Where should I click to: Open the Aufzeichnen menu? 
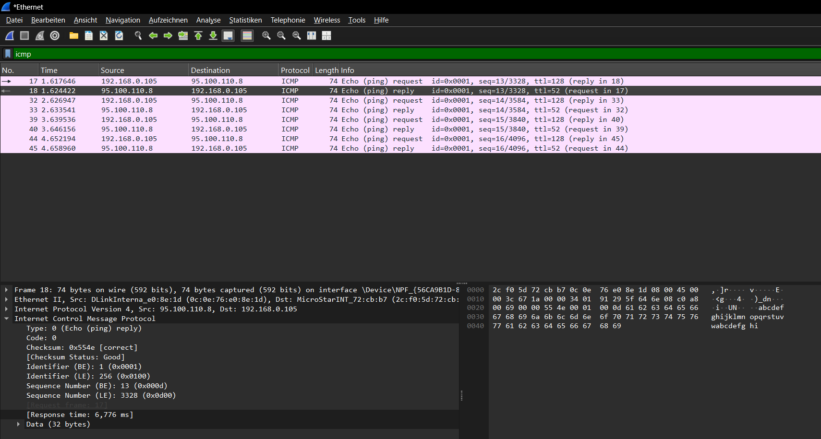(x=168, y=20)
